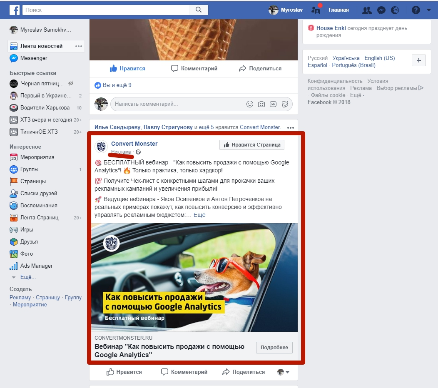Open Страницы flag icon
Image resolution: width=438 pixels, height=388 pixels.
point(14,181)
